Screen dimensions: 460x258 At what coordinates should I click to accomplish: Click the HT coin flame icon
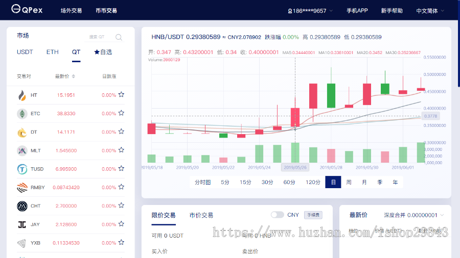click(22, 95)
